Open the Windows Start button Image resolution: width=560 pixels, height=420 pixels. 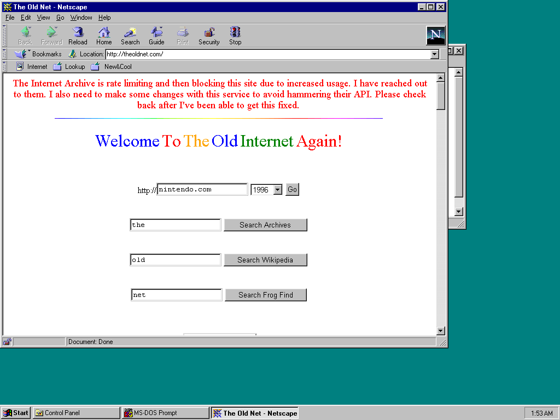click(x=16, y=413)
